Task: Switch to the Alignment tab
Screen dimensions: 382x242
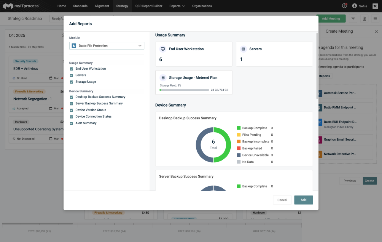Action: (x=102, y=6)
